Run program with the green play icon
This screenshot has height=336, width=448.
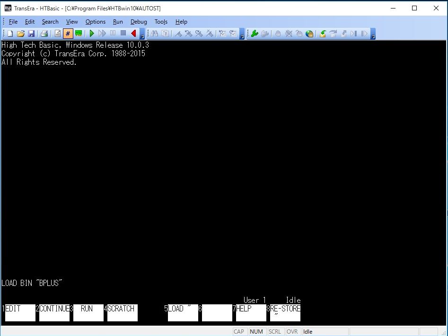[92, 34]
